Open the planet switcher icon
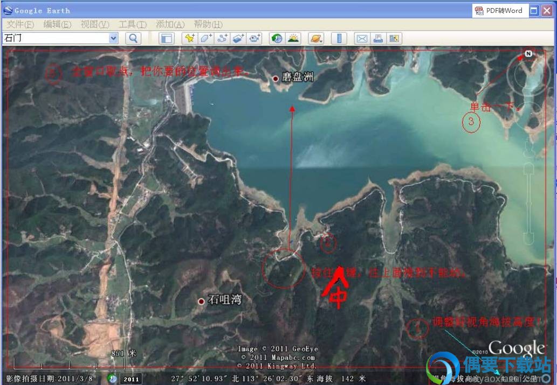The image size is (557, 385). click(x=316, y=38)
